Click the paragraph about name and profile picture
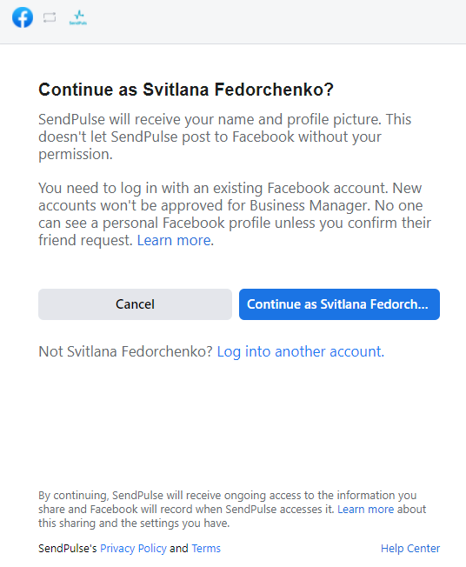466x567 pixels. [x=224, y=137]
